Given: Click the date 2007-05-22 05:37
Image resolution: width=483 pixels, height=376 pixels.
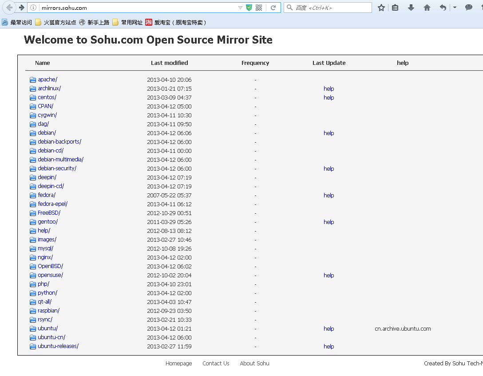Looking at the screenshot, I should pos(169,196).
